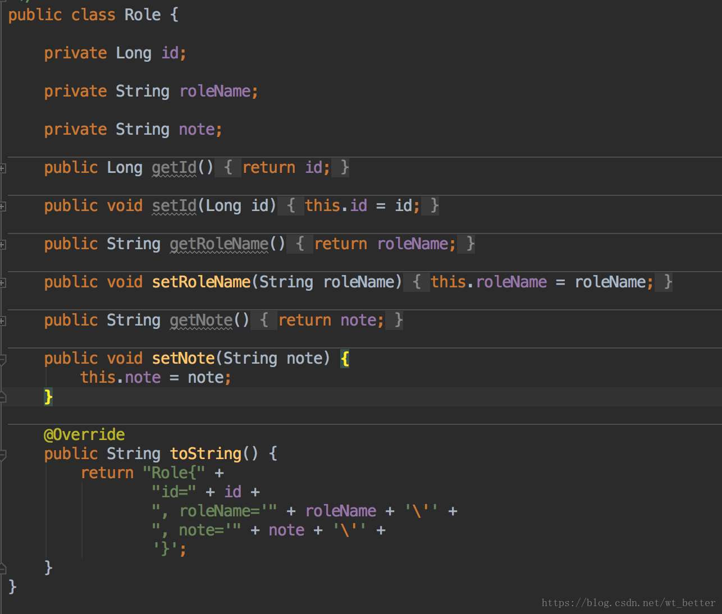Click the Role class name in declaration
Screen dimensions: 722x614
point(143,15)
